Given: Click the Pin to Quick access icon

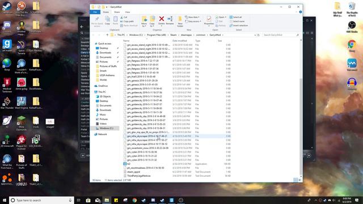Looking at the screenshot, I should [x=97, y=19].
